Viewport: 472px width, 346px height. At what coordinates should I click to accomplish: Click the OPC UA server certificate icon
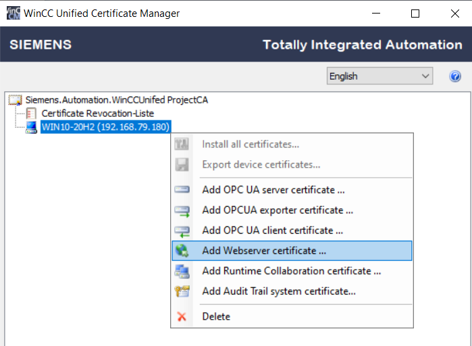182,190
